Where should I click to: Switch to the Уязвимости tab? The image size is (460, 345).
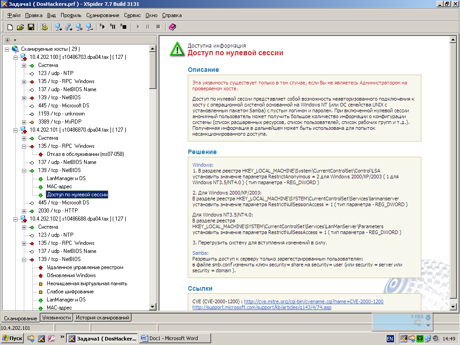56,318
